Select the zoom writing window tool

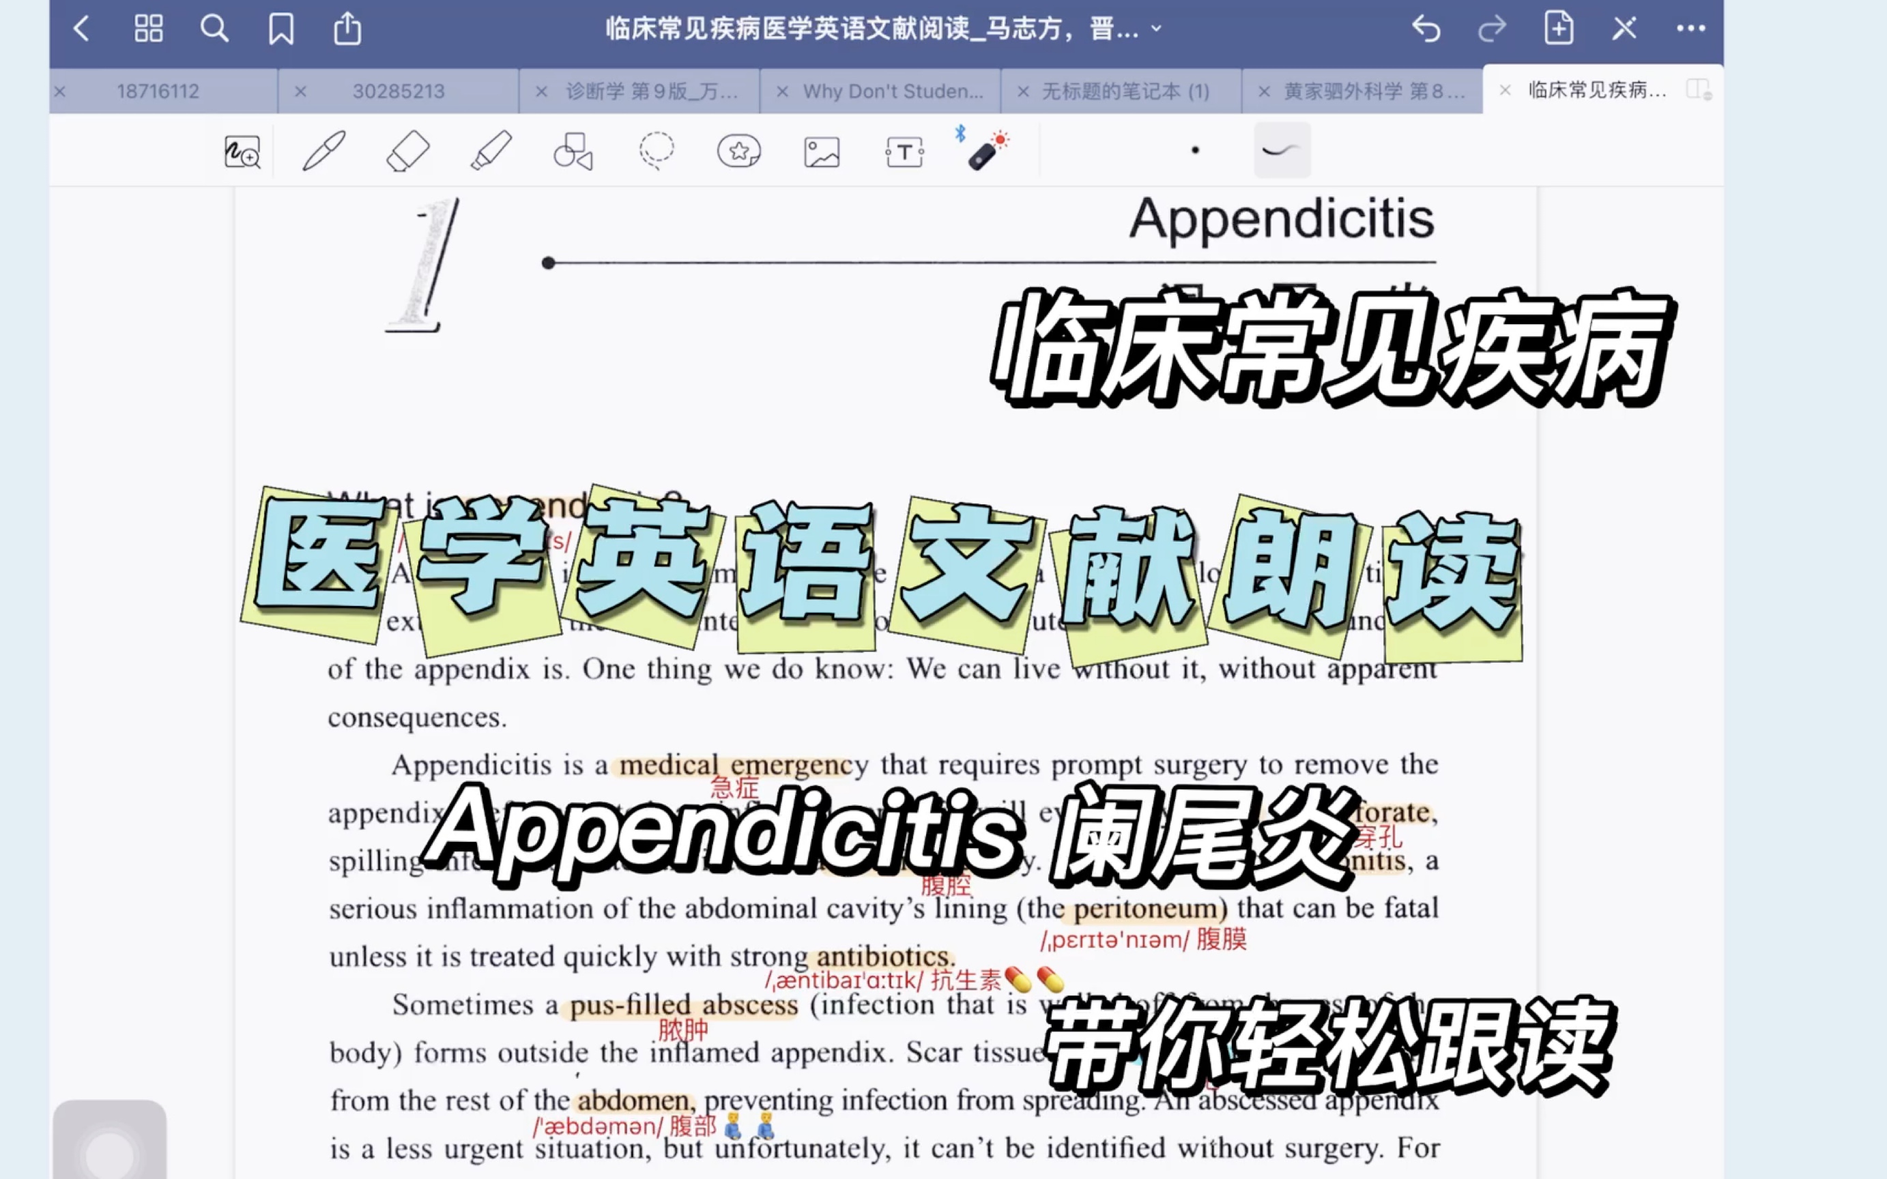[242, 151]
